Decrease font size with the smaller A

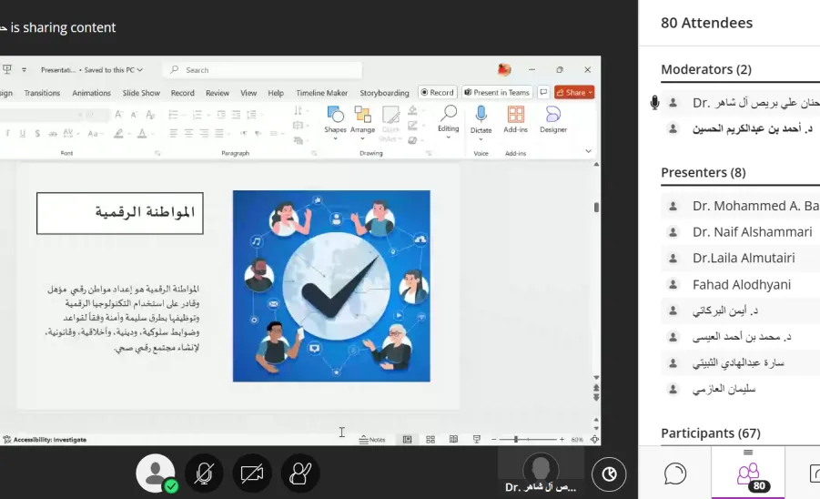pos(135,115)
